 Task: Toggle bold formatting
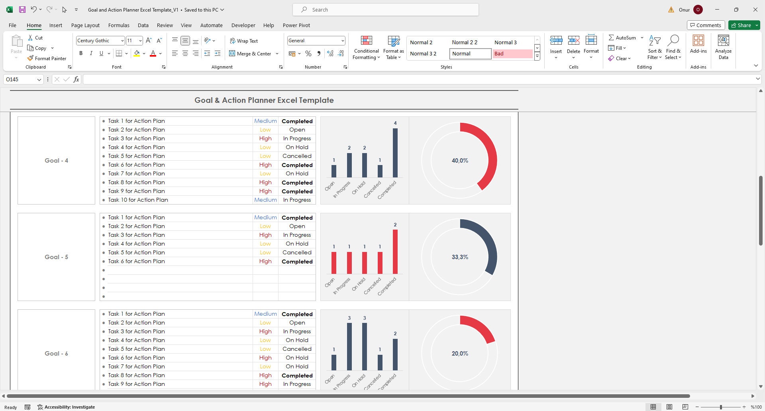[x=81, y=53]
